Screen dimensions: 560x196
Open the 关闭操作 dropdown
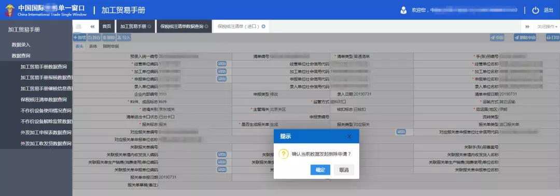click(x=547, y=27)
